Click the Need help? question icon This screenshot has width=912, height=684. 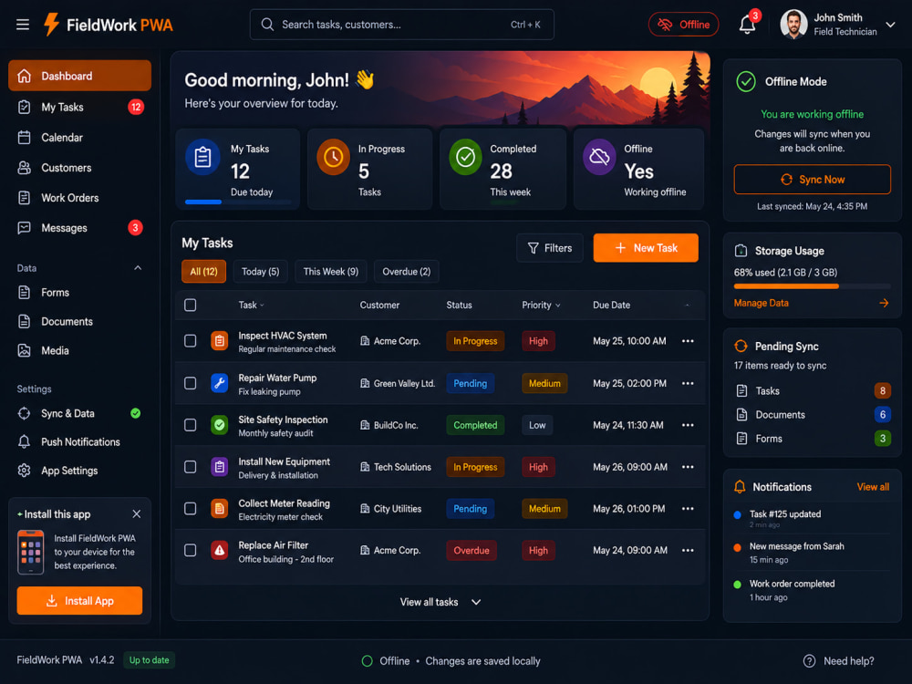809,660
